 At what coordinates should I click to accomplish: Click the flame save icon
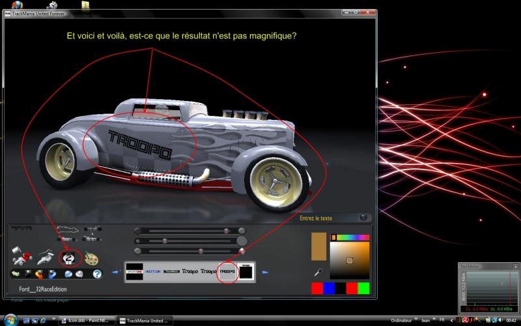pos(39,274)
